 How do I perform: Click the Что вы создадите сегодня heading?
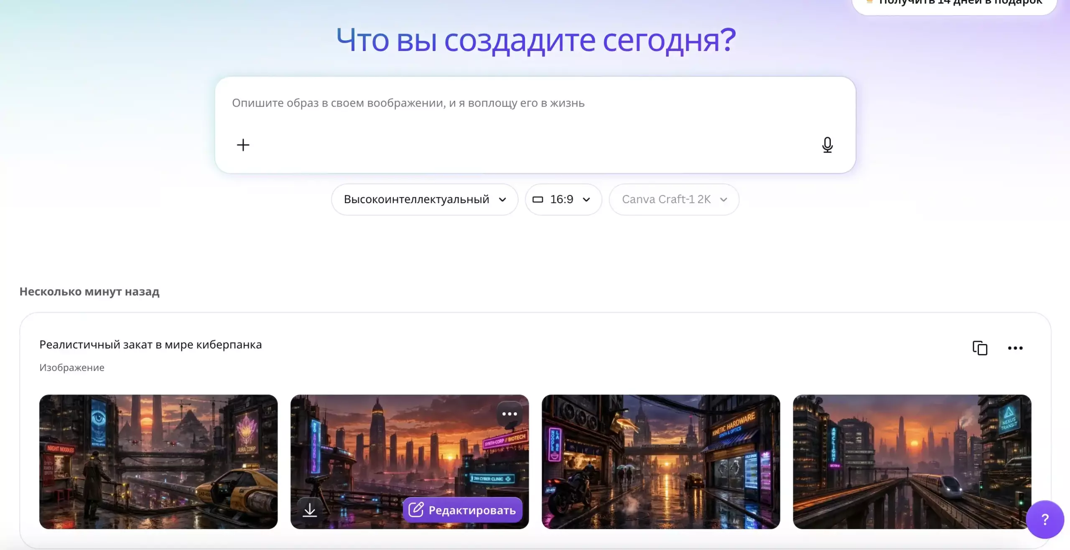pos(536,40)
